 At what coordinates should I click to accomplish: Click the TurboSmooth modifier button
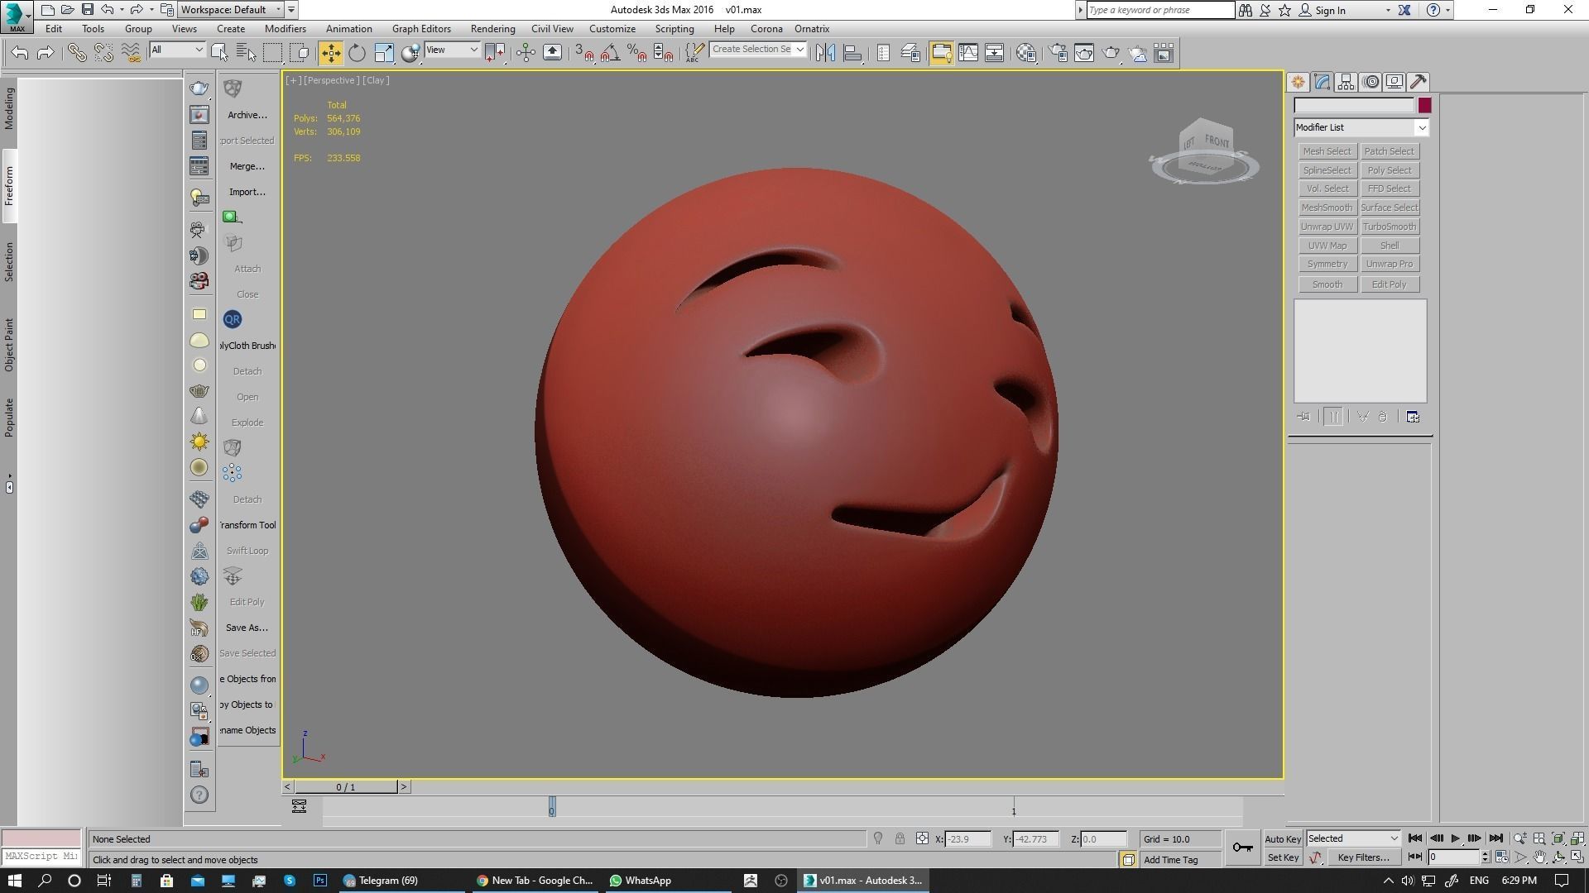tap(1390, 227)
